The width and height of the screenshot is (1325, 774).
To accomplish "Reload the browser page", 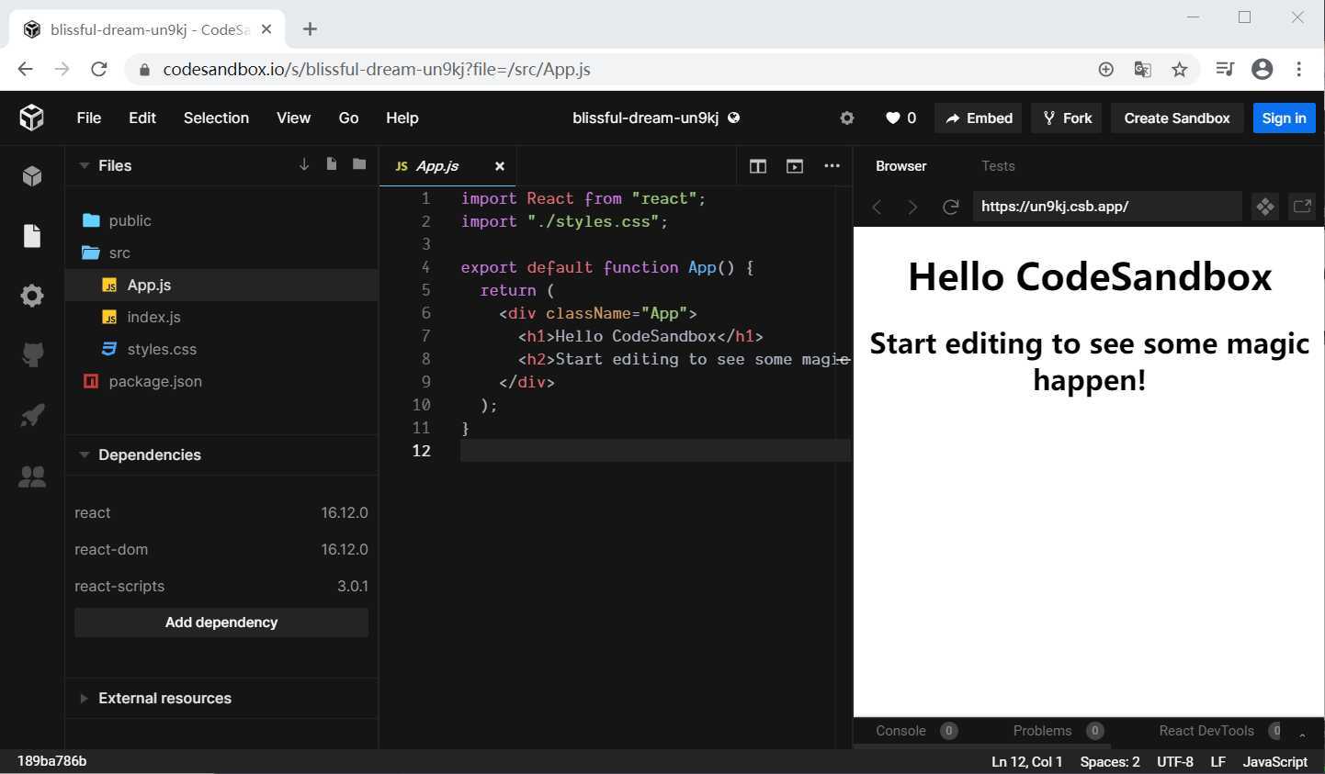I will [x=99, y=69].
